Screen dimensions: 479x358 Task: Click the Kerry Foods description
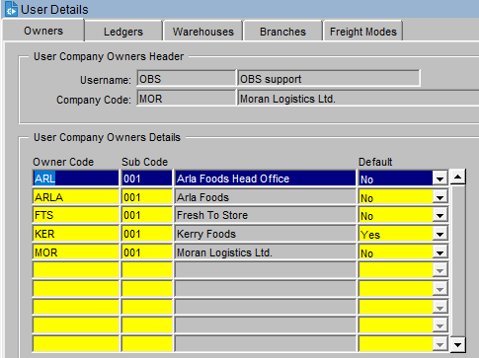(x=266, y=234)
